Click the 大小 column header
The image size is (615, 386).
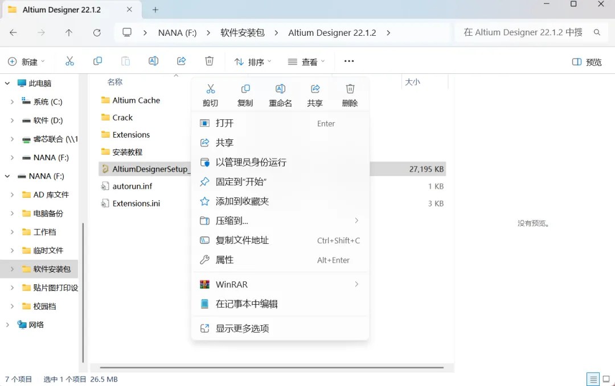(x=412, y=82)
